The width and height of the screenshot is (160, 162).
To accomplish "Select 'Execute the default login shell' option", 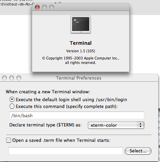I will coord(12,99).
